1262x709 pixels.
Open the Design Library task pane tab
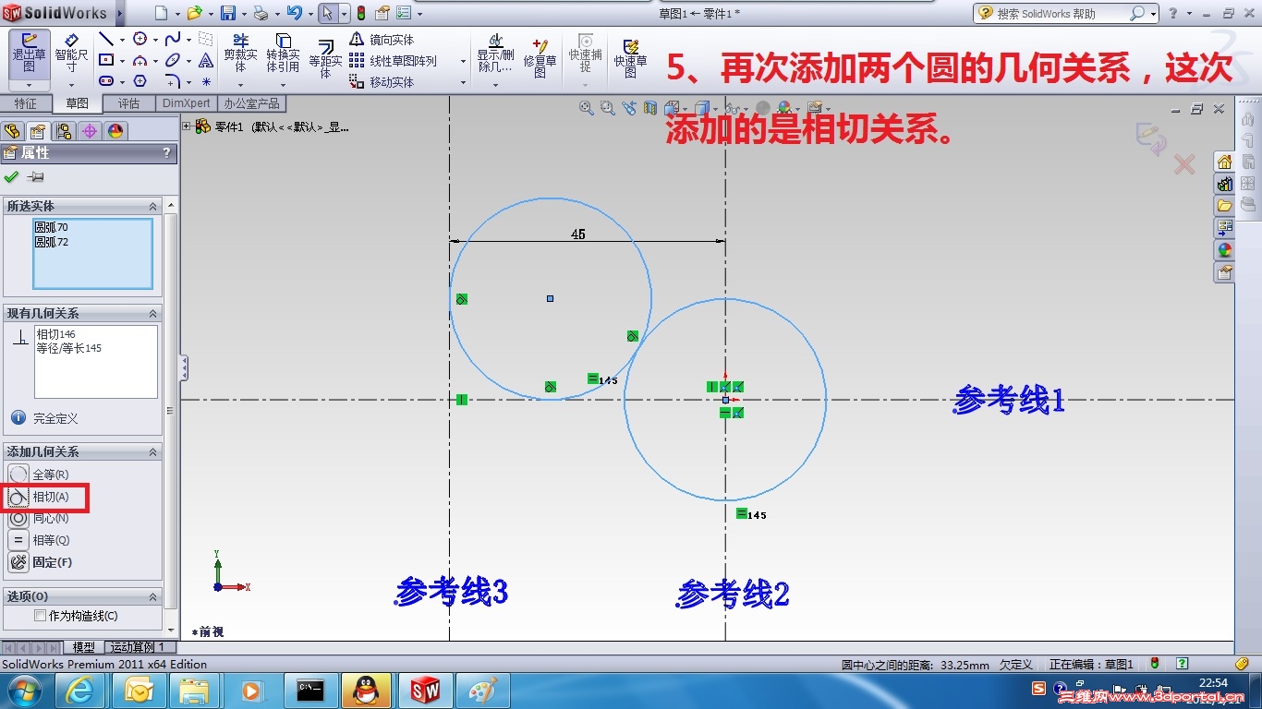[x=1225, y=183]
